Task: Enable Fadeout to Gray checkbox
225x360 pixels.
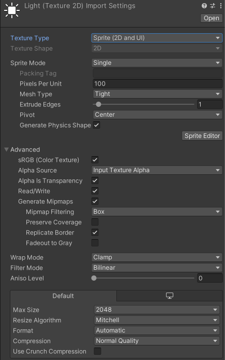Action: tap(95, 243)
